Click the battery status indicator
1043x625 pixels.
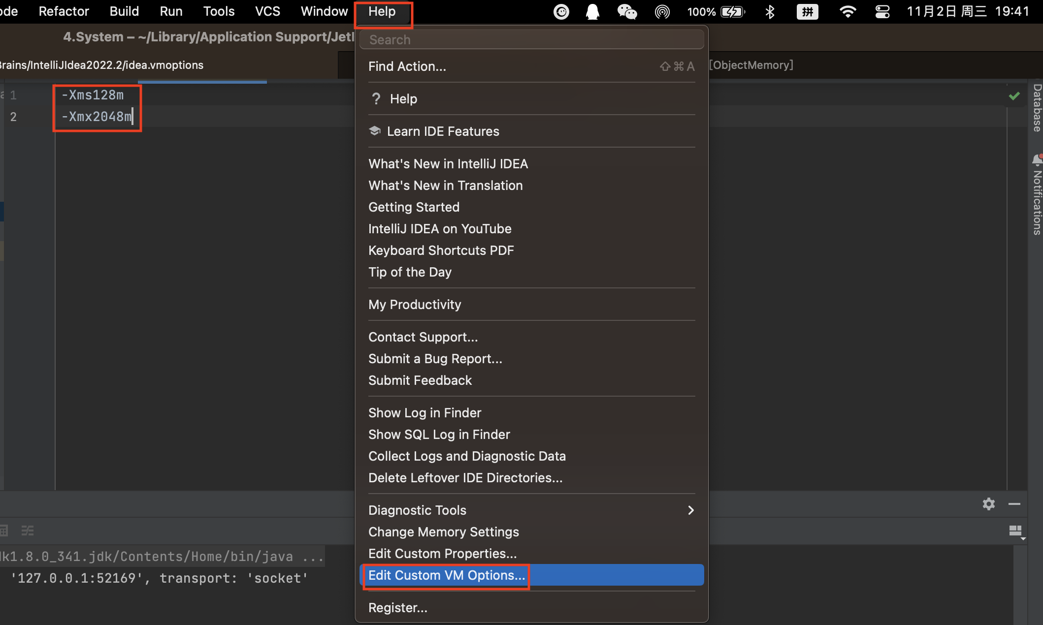[716, 11]
